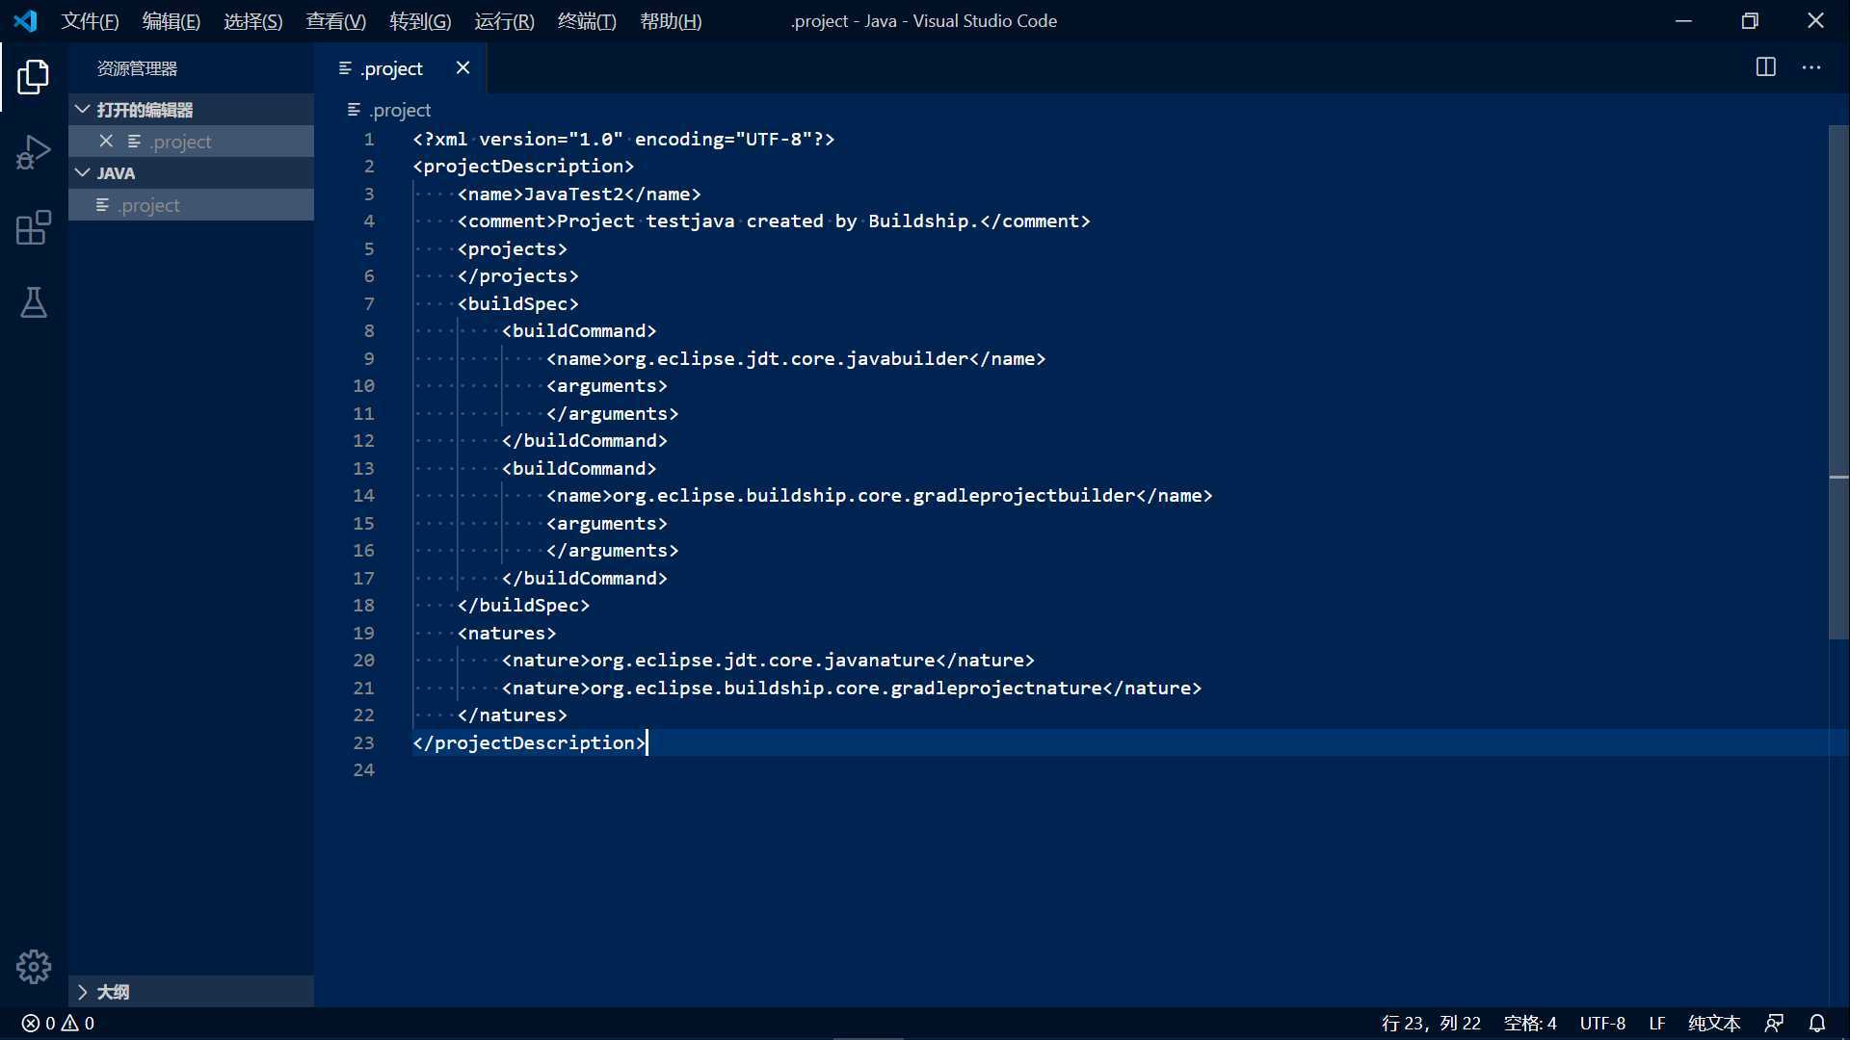Close .project in open editors list
Image resolution: width=1850 pixels, height=1040 pixels.
[106, 142]
